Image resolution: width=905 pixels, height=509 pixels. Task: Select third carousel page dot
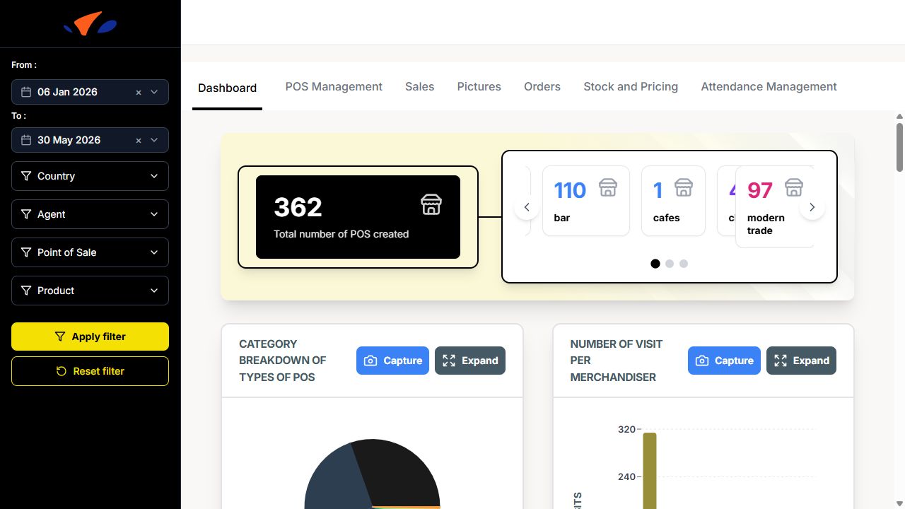684,264
